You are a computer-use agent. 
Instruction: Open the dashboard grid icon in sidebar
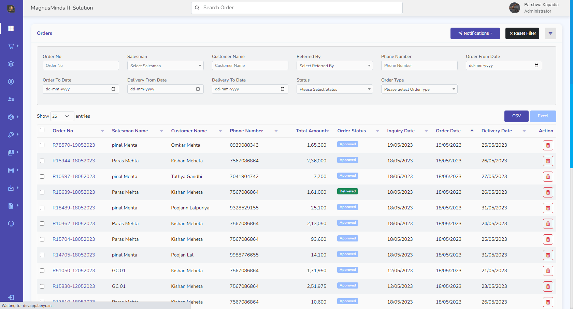[11, 28]
